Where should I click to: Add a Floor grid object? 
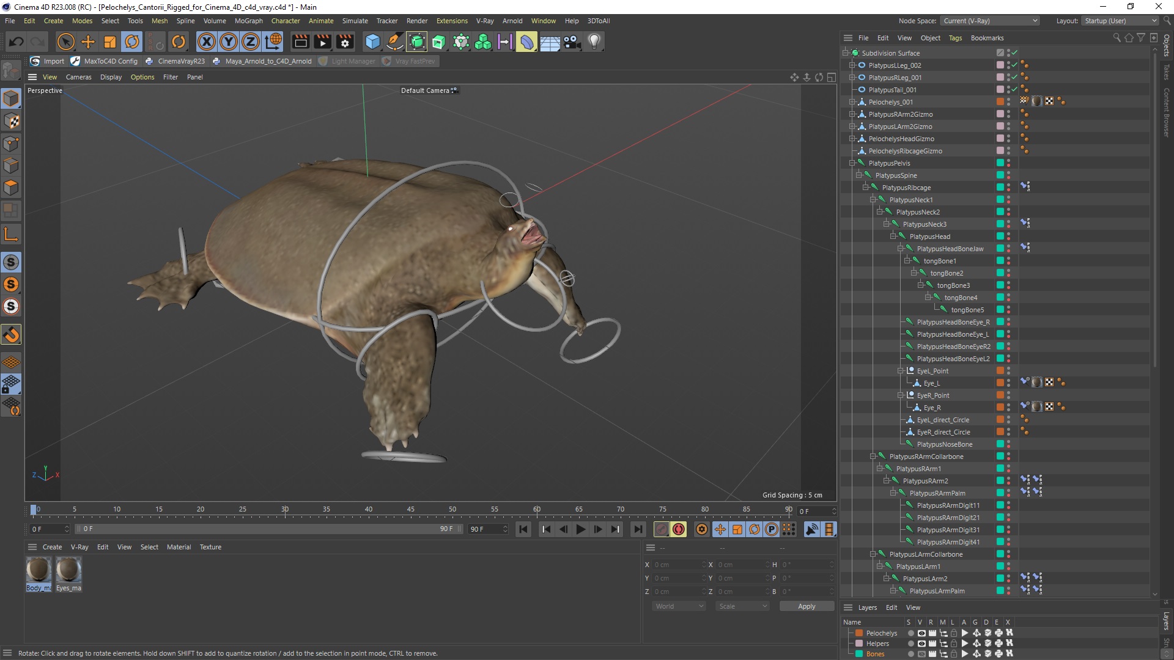pyautogui.click(x=550, y=42)
